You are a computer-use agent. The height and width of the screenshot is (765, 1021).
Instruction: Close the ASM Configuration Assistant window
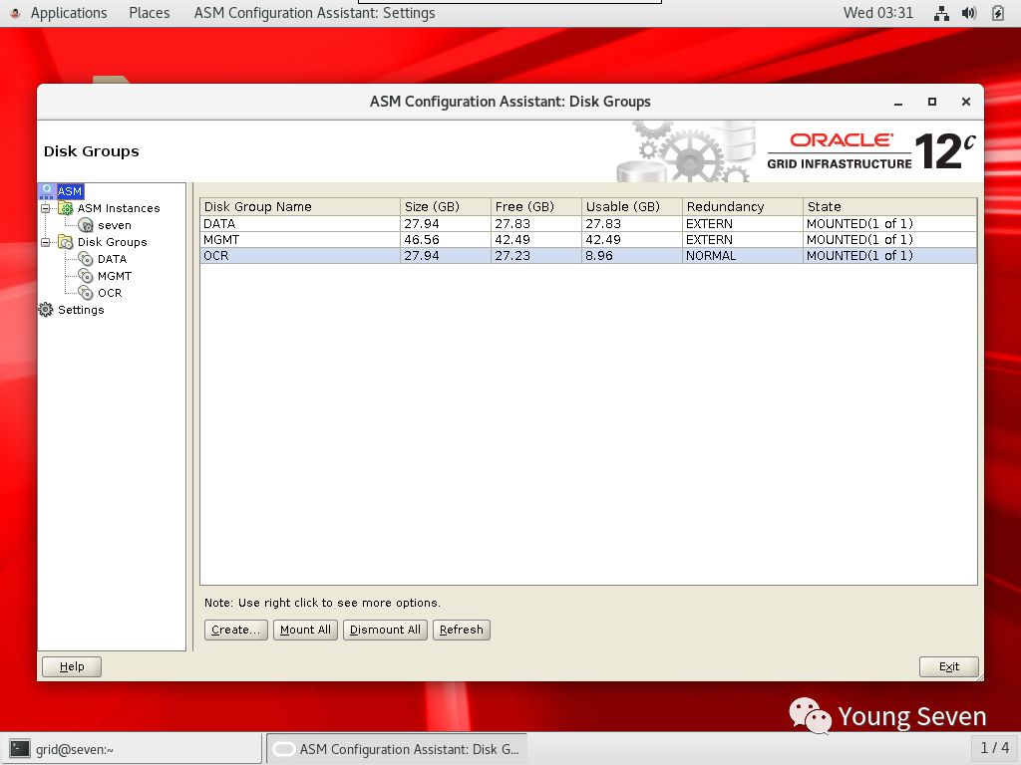[x=966, y=102]
